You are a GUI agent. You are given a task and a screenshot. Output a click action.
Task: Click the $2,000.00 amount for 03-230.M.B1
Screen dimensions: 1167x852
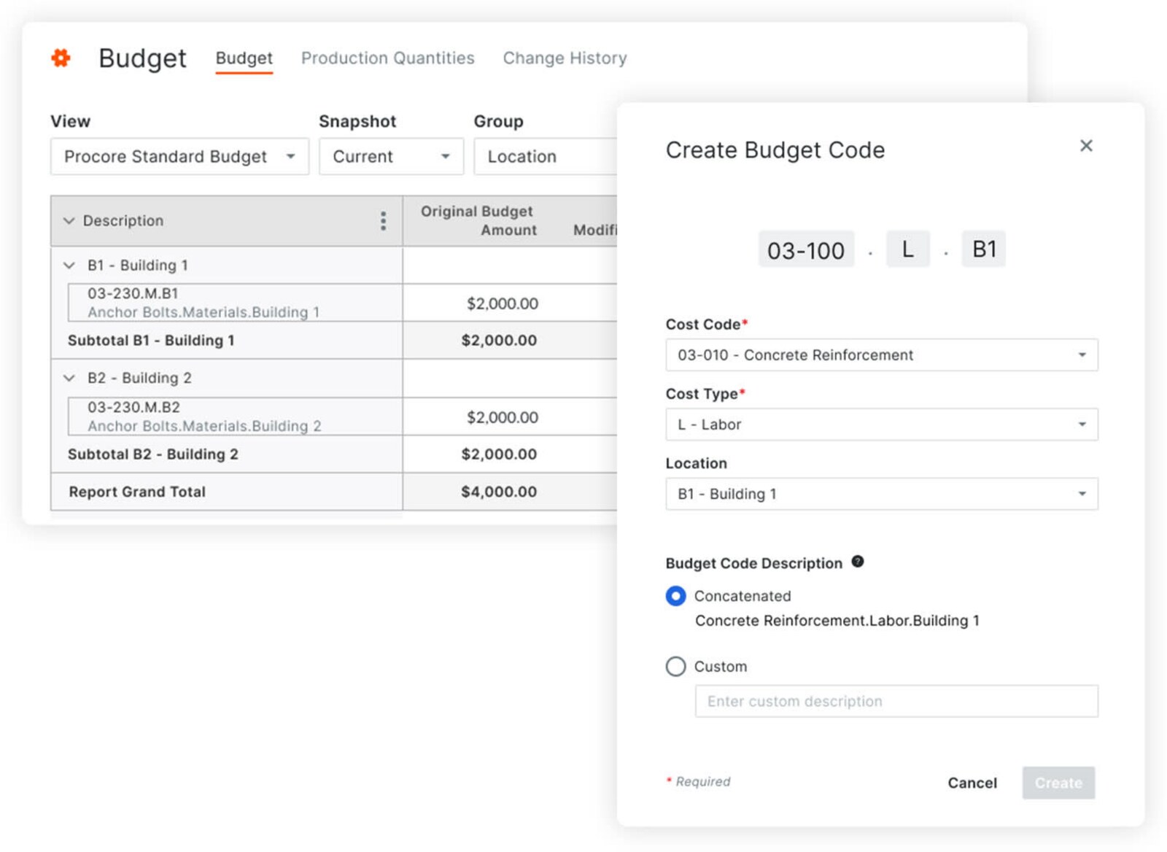coord(503,303)
